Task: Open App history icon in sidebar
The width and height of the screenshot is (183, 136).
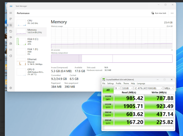Action: [11, 31]
